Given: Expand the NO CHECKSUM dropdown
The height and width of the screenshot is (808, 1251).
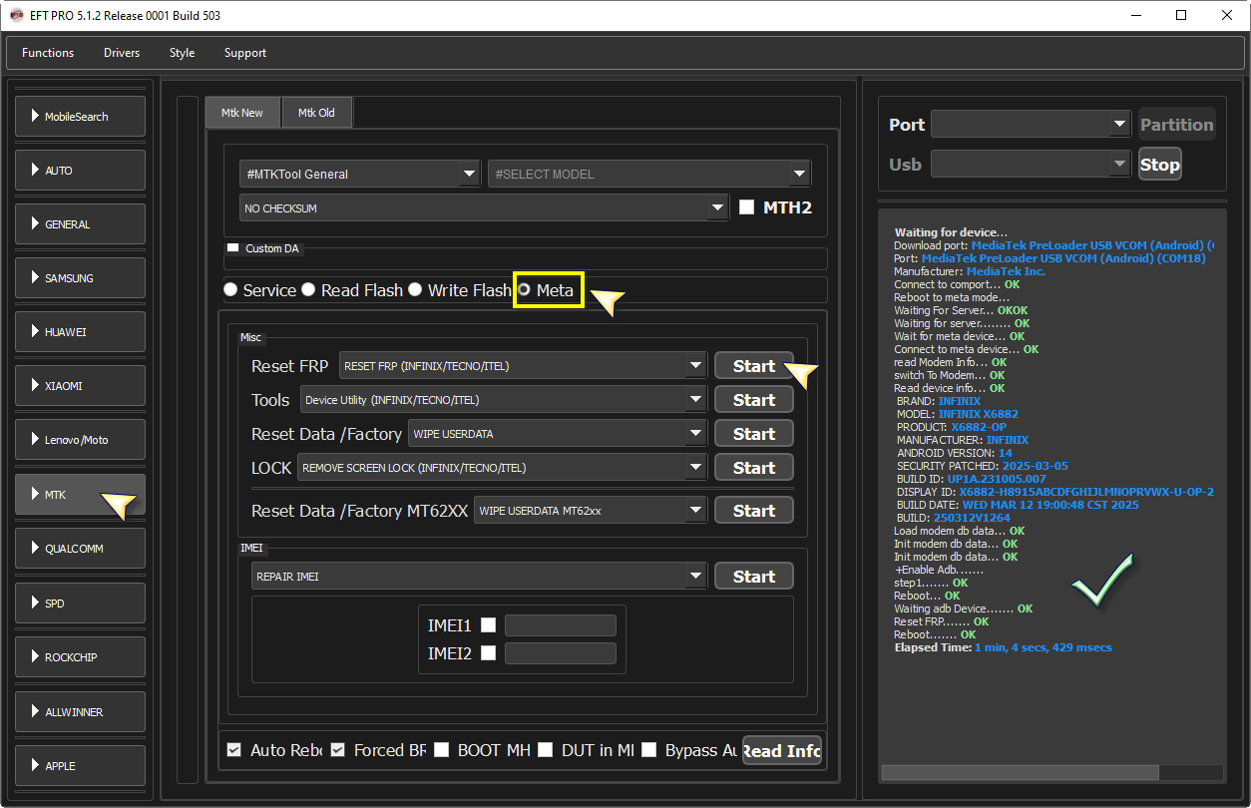Looking at the screenshot, I should pyautogui.click(x=484, y=208).
